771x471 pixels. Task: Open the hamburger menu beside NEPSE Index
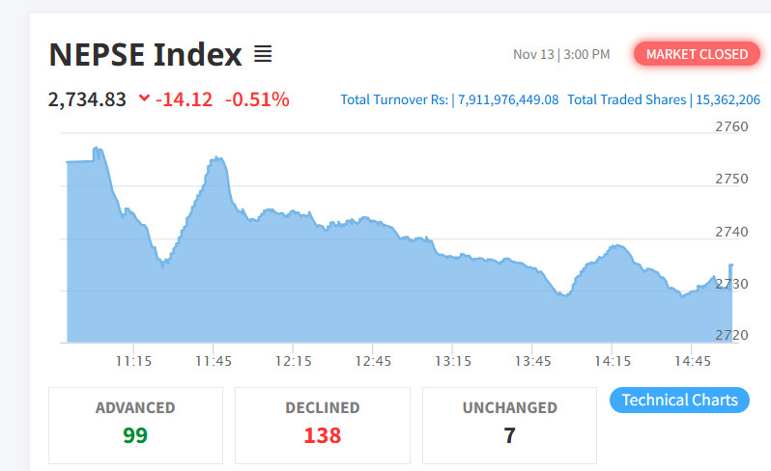click(x=263, y=55)
